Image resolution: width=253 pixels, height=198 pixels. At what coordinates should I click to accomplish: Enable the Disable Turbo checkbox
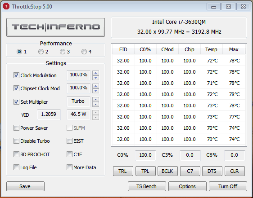point(16,141)
